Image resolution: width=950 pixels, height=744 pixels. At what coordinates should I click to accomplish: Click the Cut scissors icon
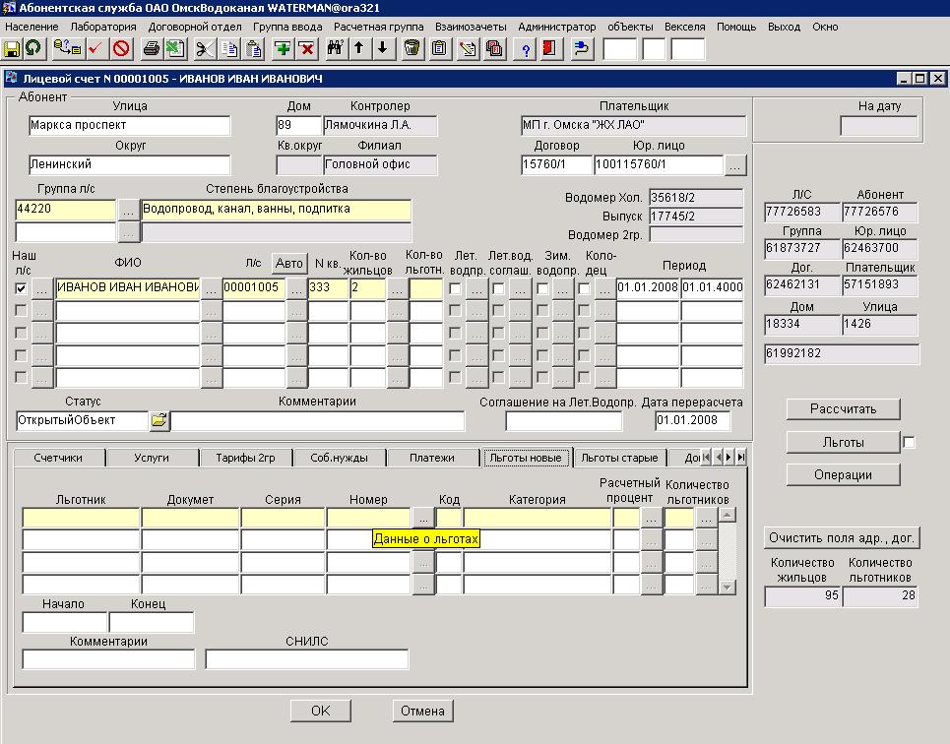(x=204, y=48)
